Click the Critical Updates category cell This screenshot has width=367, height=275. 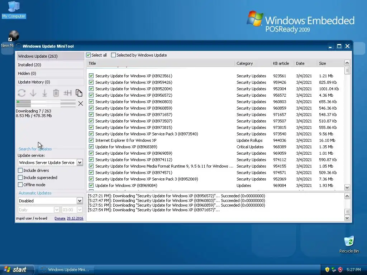[250, 147]
